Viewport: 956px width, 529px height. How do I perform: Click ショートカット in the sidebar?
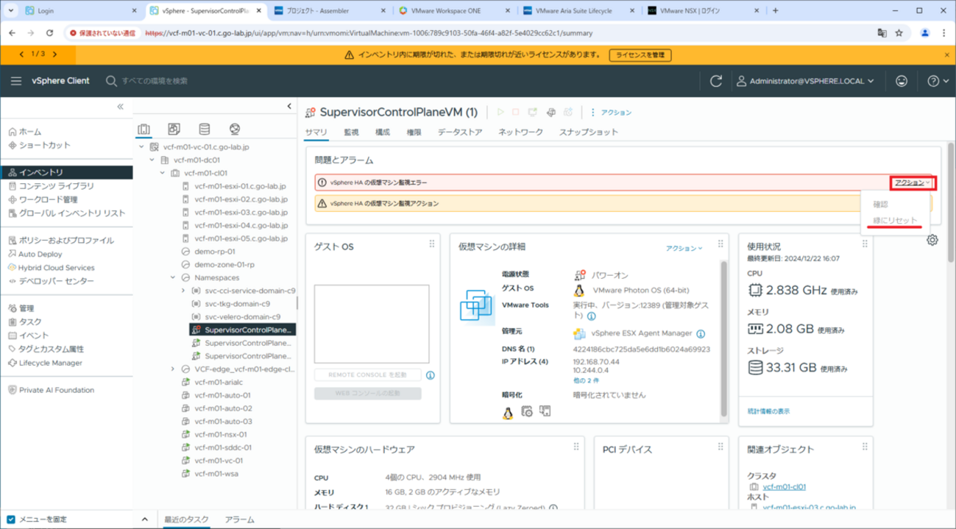45,145
